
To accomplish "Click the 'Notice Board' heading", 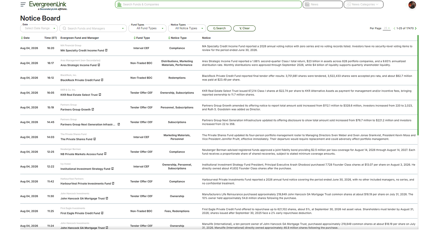I will click(40, 18).
